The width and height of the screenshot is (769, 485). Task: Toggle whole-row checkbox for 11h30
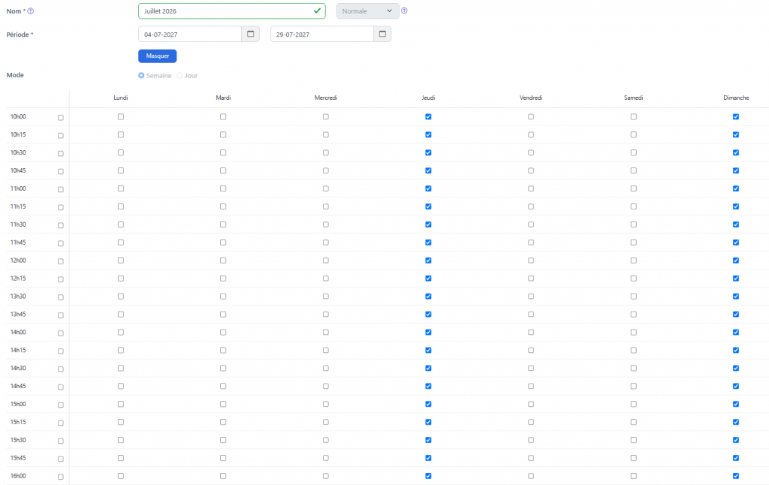pos(61,225)
